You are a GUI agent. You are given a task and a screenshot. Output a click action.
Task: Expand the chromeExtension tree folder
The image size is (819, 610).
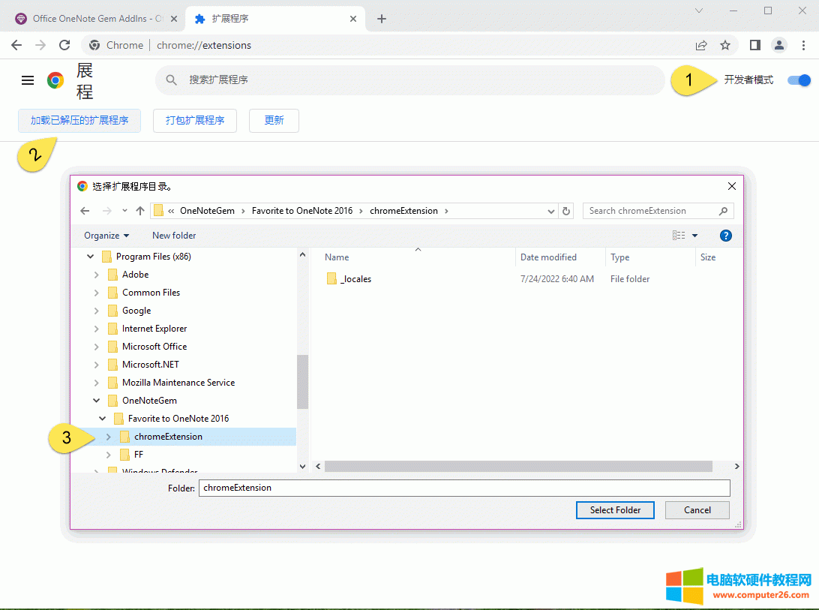(108, 437)
